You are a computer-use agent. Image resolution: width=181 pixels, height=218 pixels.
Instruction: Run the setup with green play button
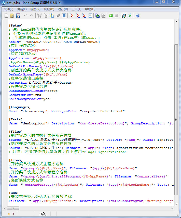[x=111, y=16]
